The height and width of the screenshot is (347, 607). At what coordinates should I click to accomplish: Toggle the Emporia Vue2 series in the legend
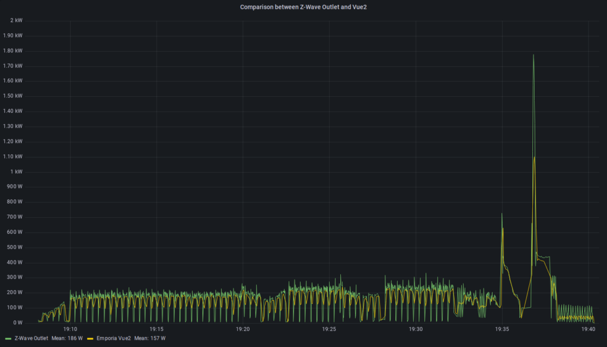tap(113, 338)
